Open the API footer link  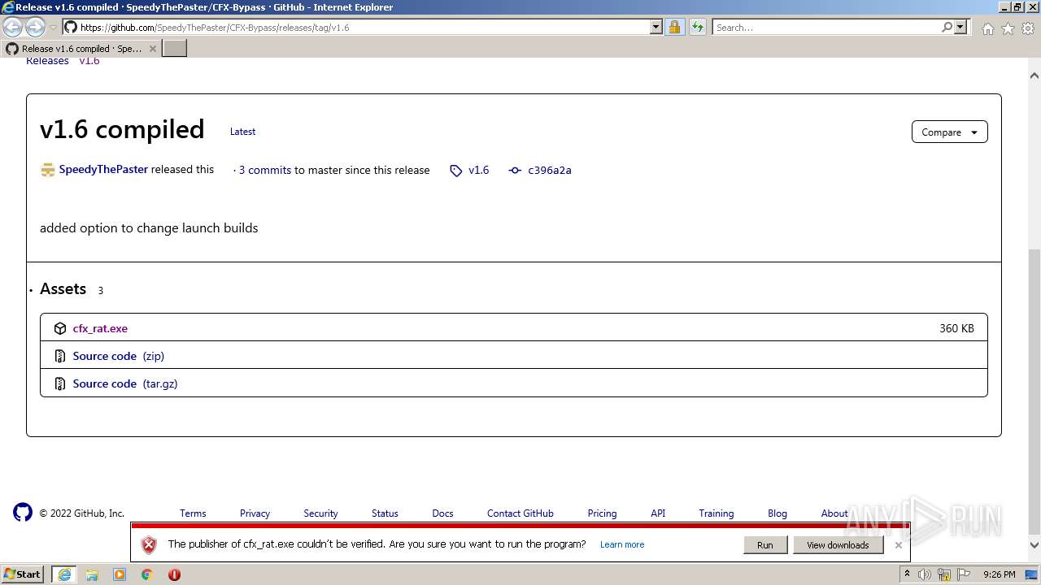[658, 513]
